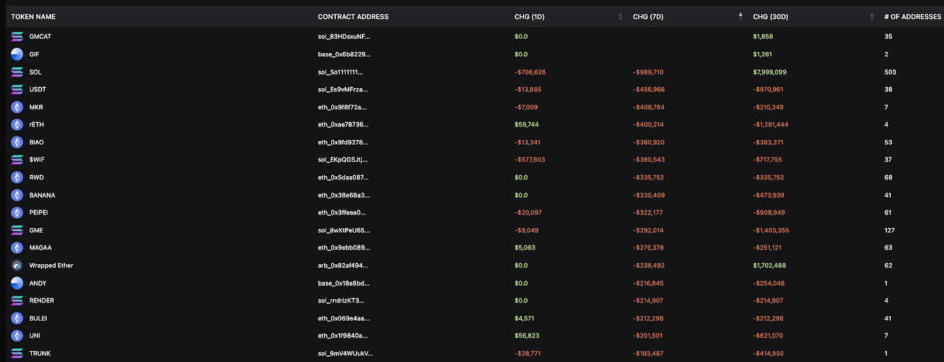
Task: Click the $WIF Solana token icon
Action: pos(17,159)
